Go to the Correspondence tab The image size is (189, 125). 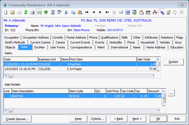(x=81, y=47)
